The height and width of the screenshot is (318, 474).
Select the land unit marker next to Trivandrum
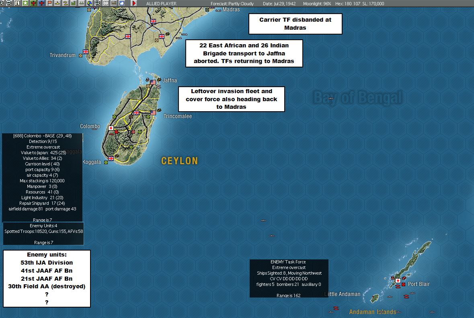pyautogui.click(x=80, y=55)
